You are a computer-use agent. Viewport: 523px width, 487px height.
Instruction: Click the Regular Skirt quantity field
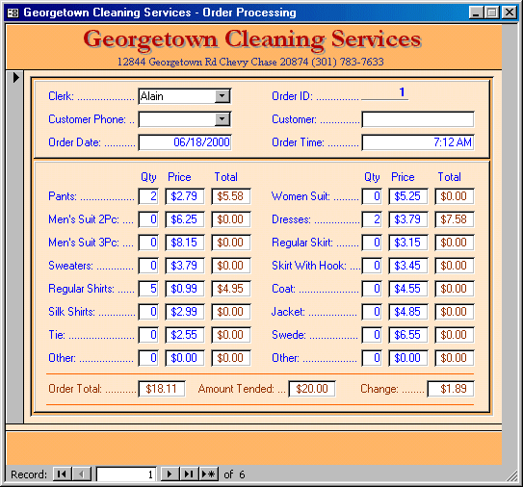(372, 243)
